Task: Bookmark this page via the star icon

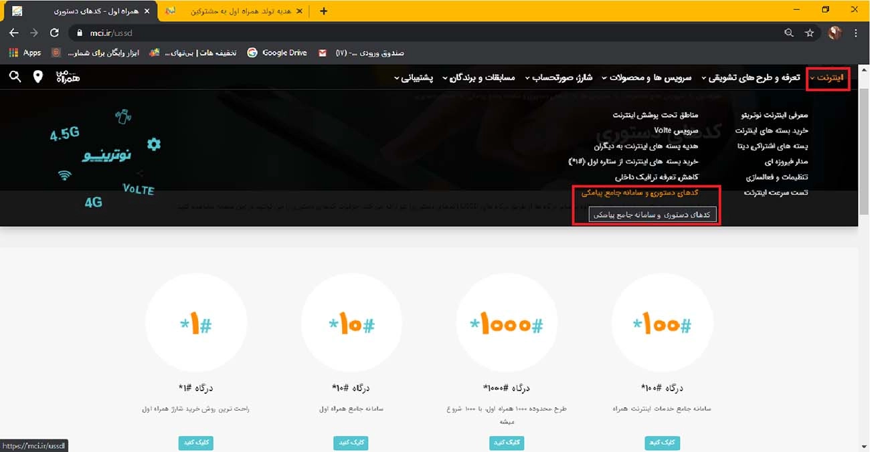Action: tap(810, 31)
